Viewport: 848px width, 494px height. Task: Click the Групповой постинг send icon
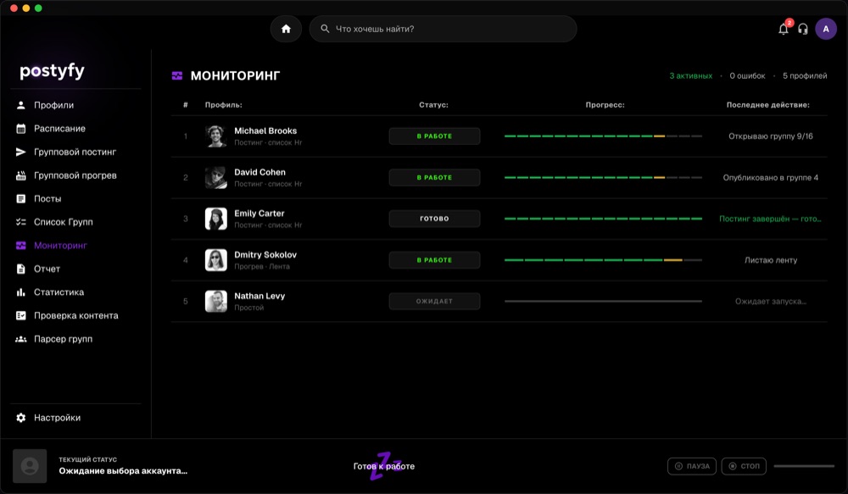pyautogui.click(x=21, y=152)
